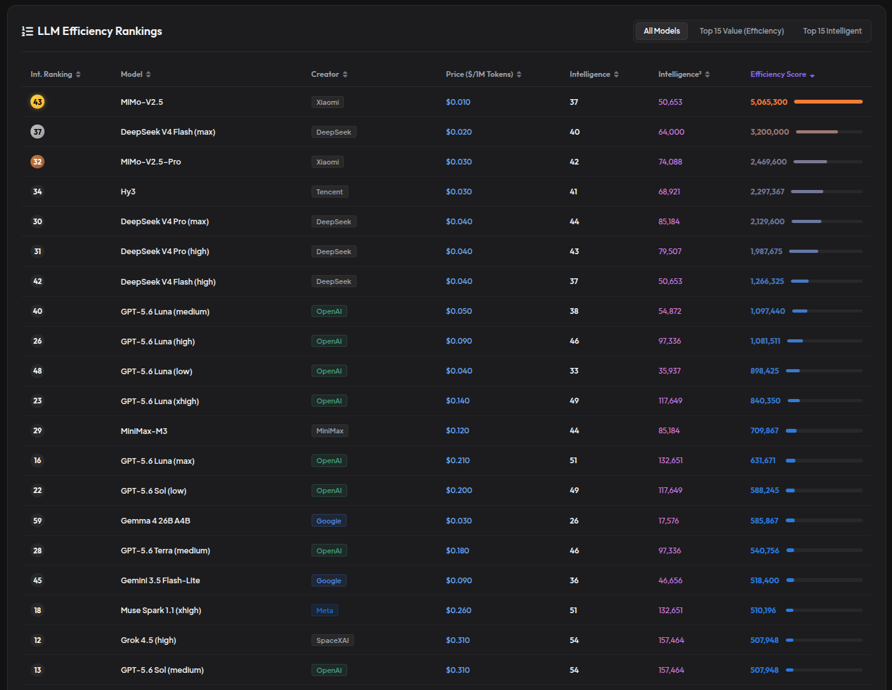Click the Grok 4.5 (high) model name
The image size is (892, 690).
(x=148, y=640)
